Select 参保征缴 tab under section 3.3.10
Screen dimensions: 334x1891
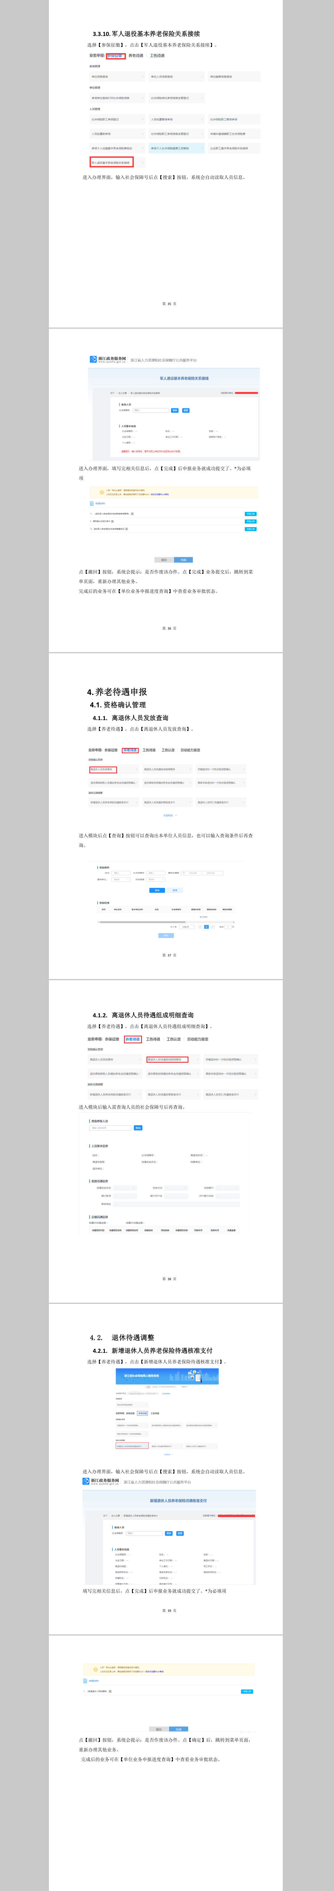point(115,56)
